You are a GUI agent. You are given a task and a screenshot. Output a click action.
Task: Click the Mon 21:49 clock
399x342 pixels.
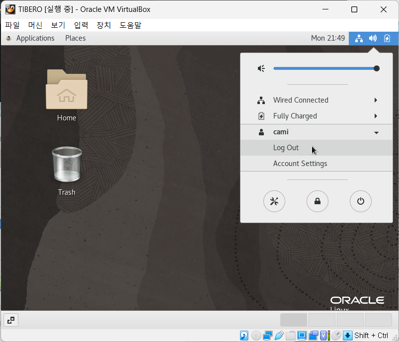point(328,38)
